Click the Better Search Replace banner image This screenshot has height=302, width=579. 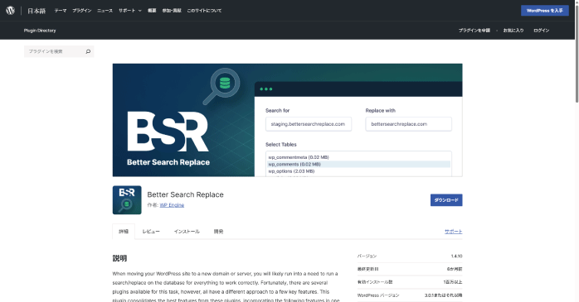[287, 120]
